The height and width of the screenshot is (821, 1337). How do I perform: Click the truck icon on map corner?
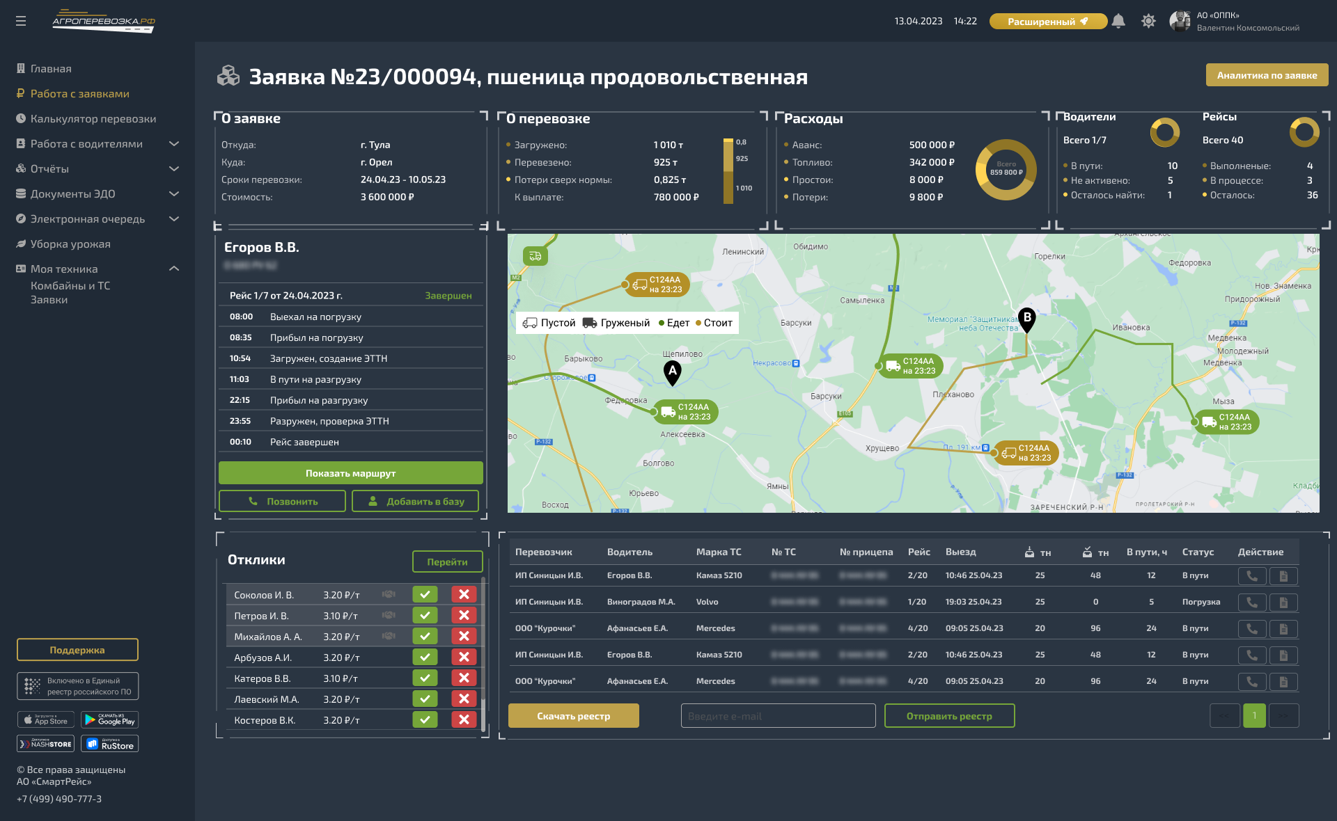[535, 256]
